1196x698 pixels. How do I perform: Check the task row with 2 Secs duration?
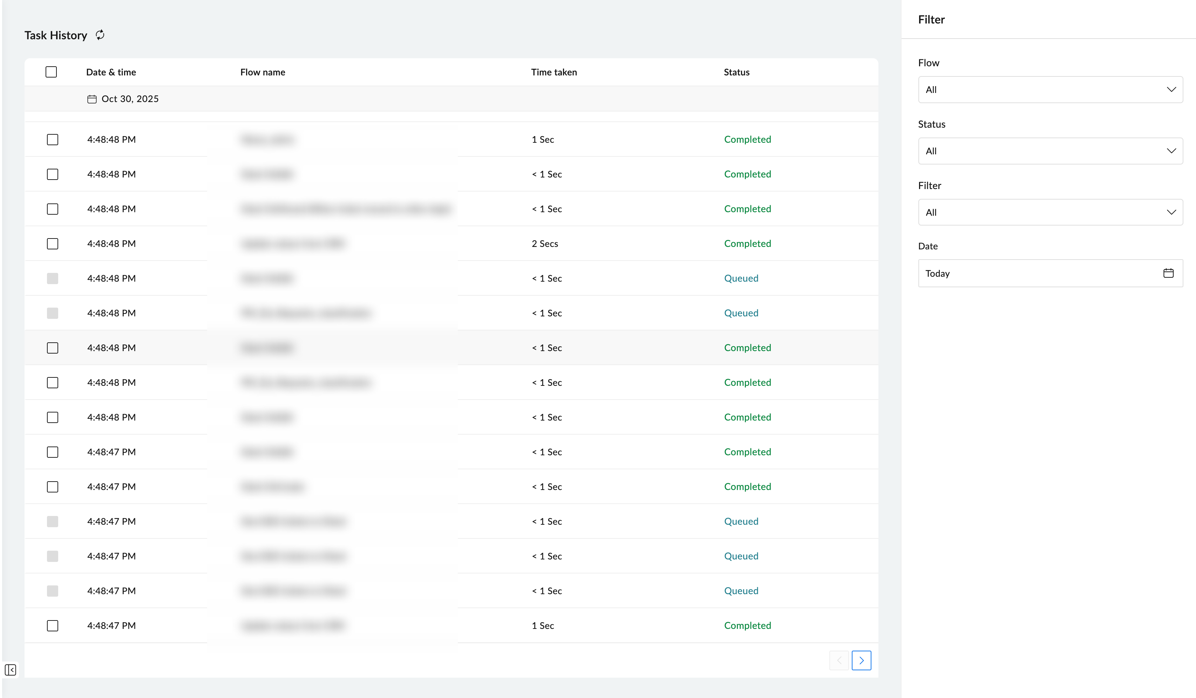point(52,243)
